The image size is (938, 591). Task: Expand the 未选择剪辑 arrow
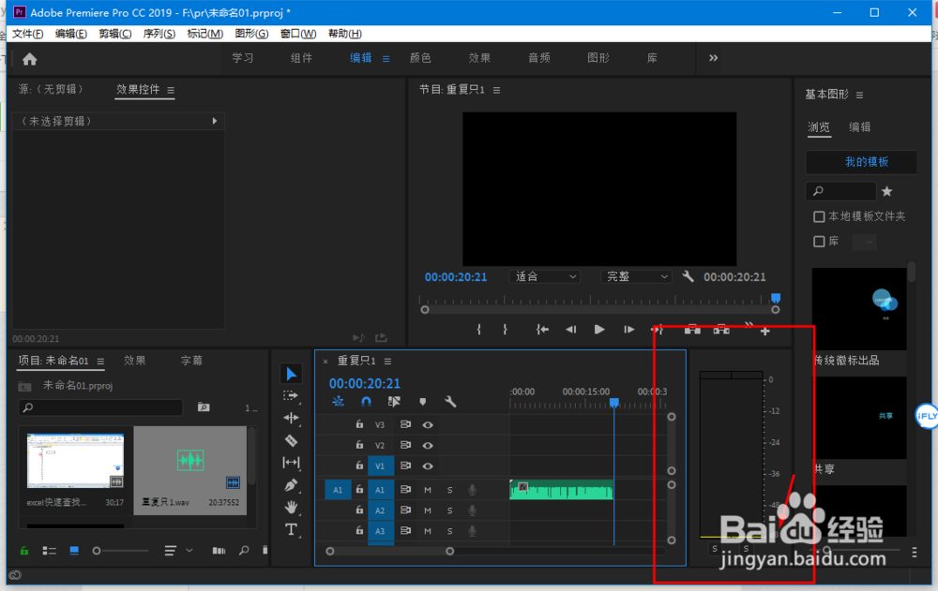click(x=215, y=121)
